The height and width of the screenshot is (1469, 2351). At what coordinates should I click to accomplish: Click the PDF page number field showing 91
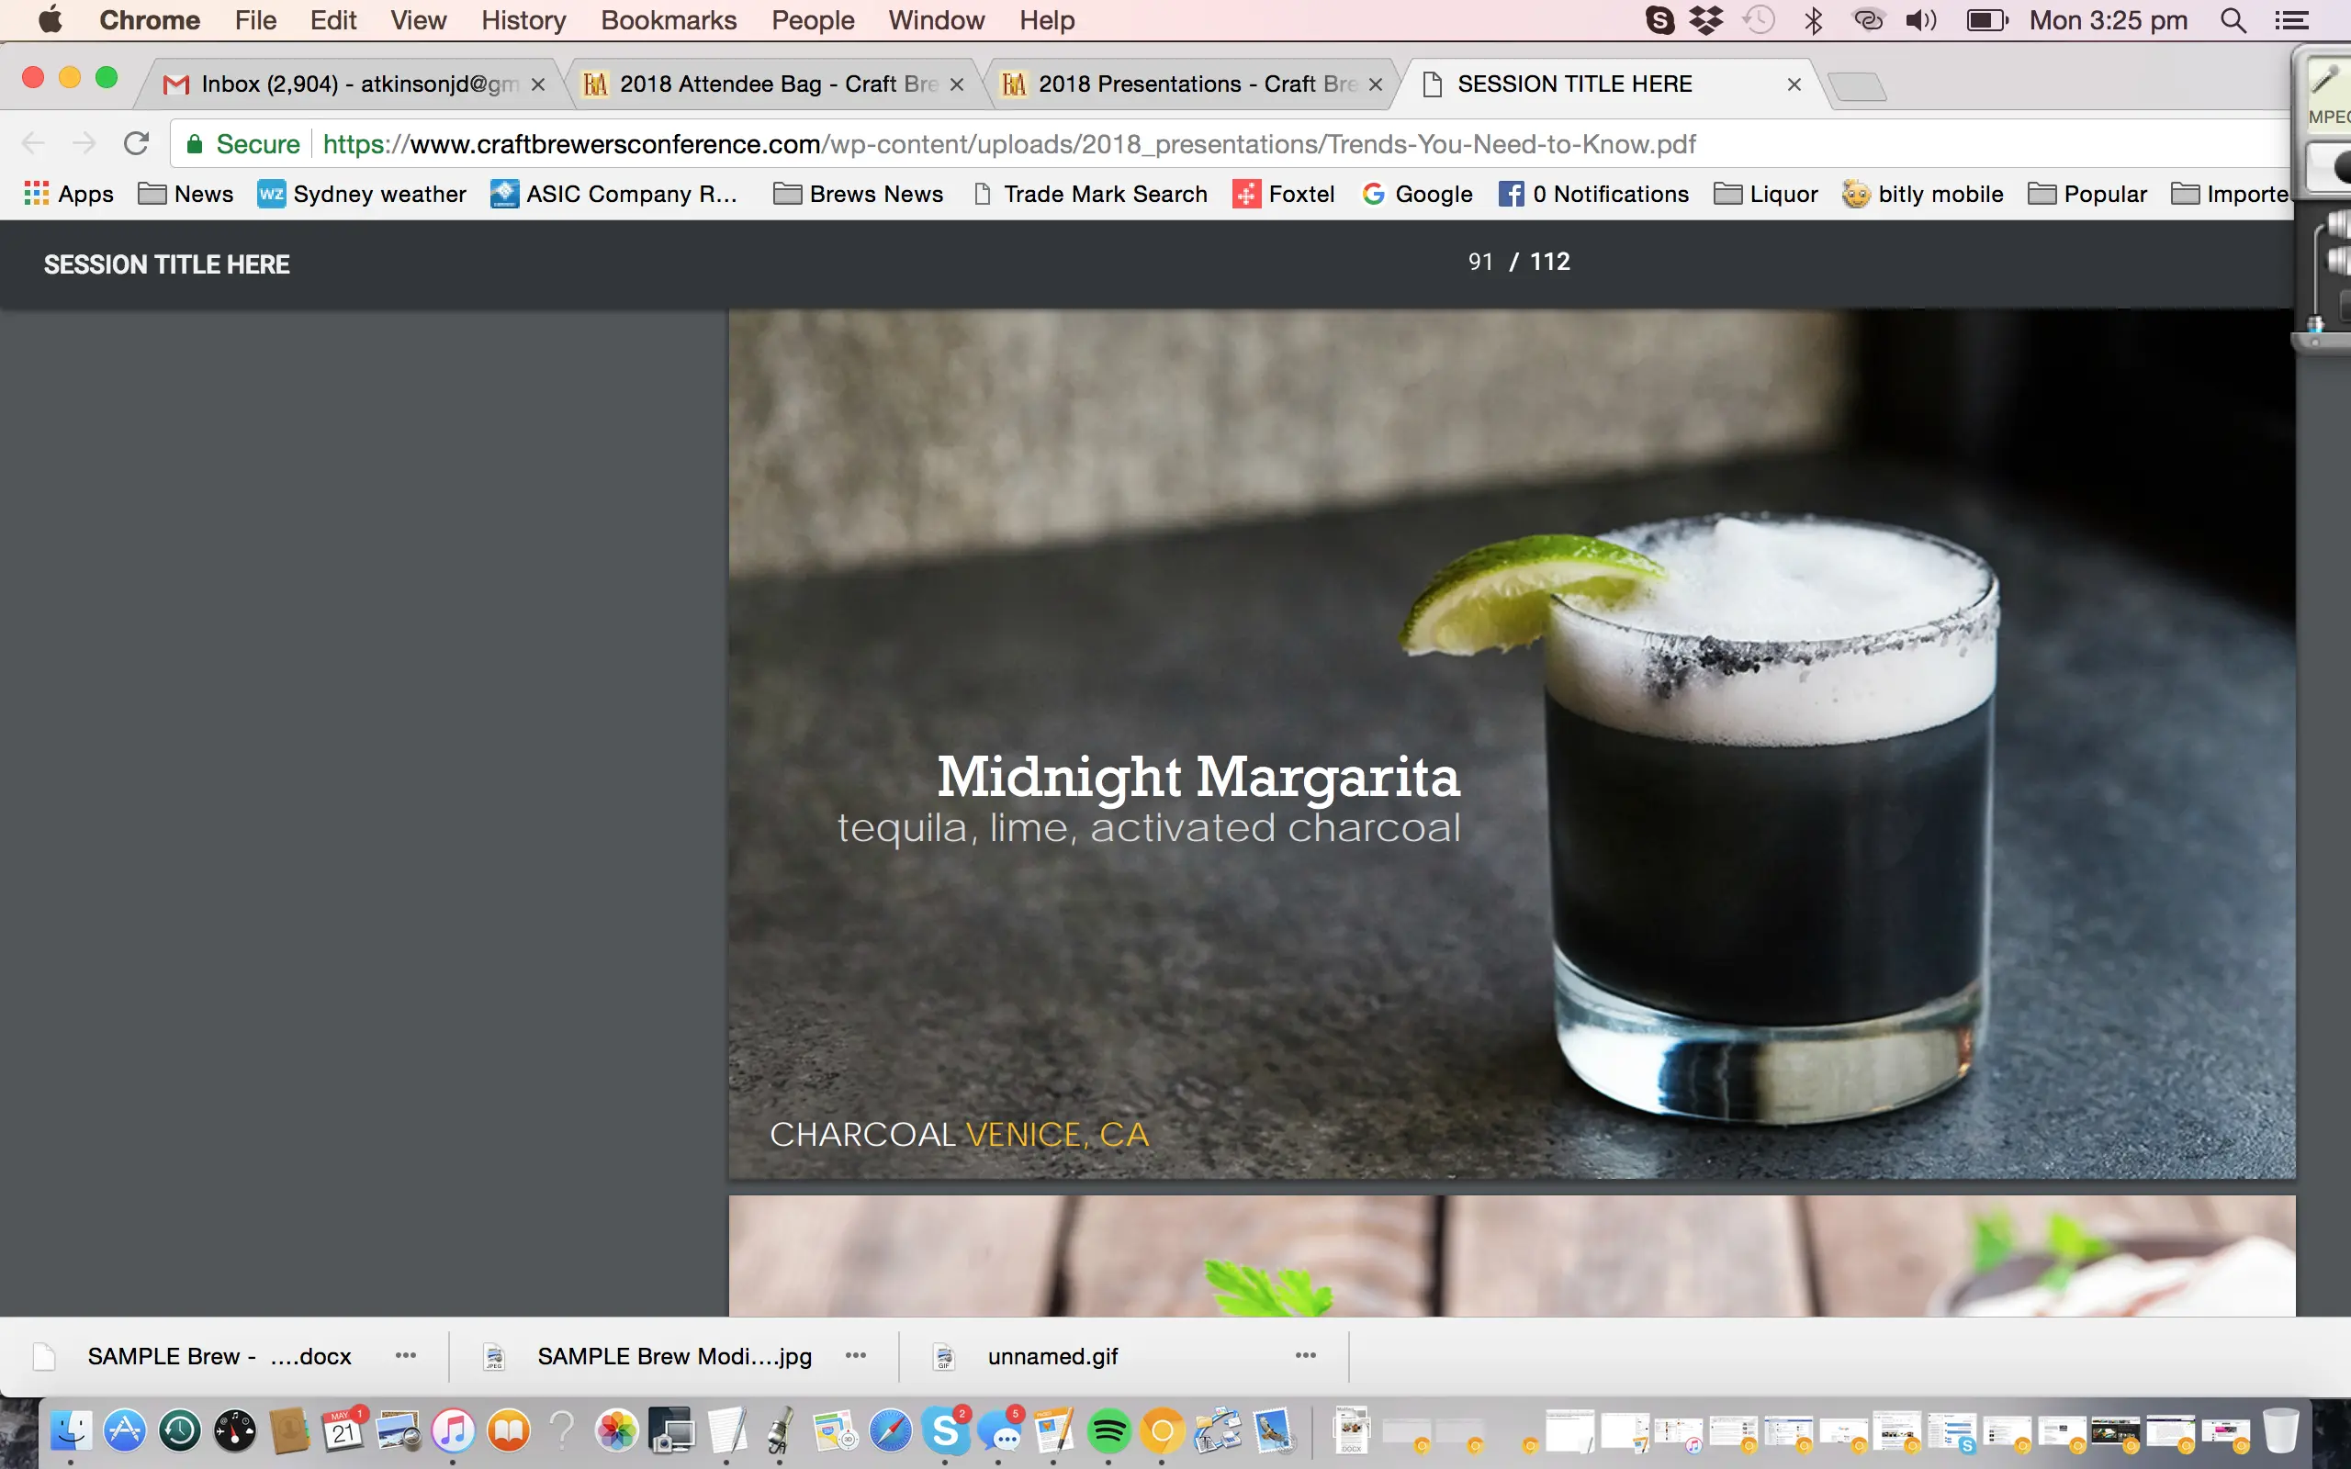[1479, 263]
